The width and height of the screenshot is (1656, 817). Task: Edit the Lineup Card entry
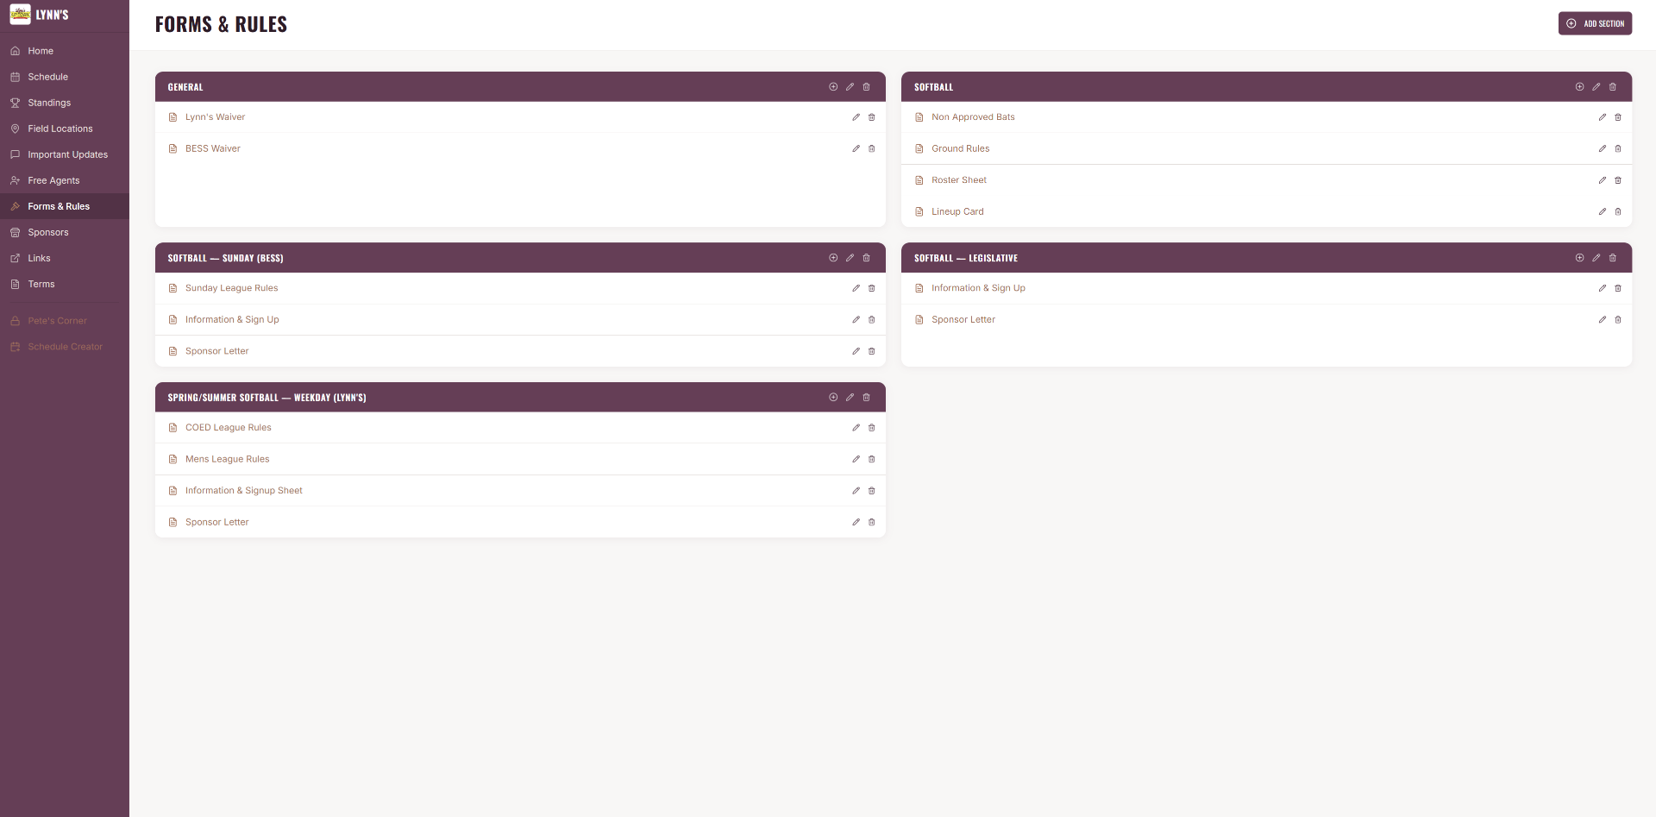click(1603, 211)
